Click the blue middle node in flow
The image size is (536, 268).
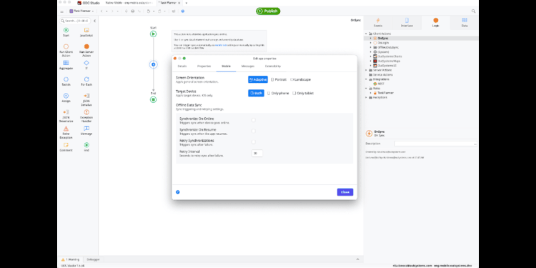pyautogui.click(x=153, y=64)
